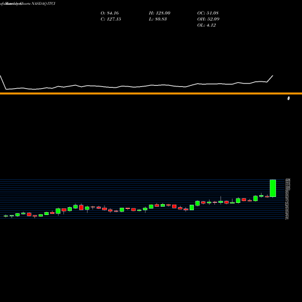
Task: Click the OL: 4.12 reading
Action: tap(207, 25)
